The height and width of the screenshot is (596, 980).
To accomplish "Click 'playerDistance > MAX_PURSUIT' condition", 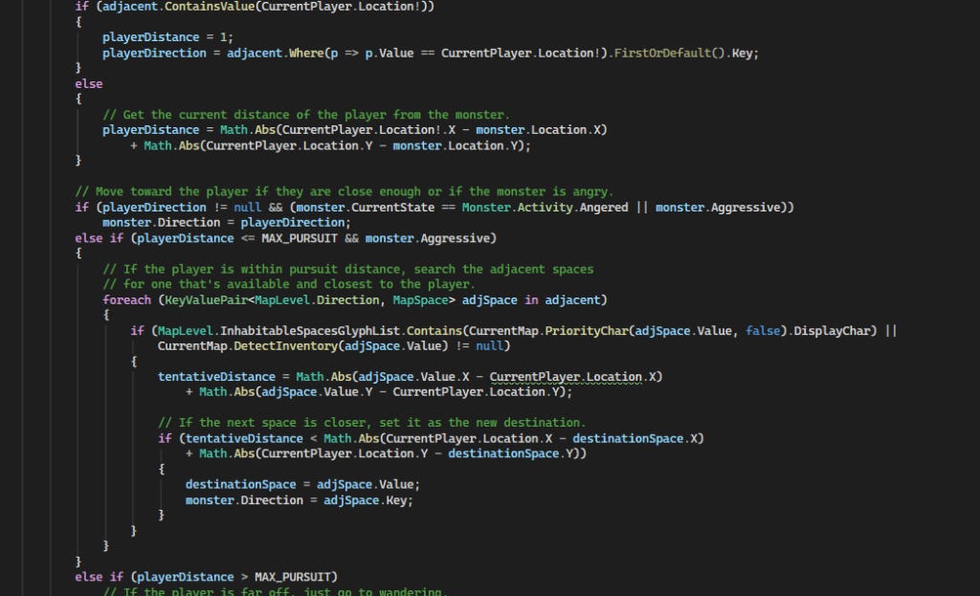I will (234, 577).
